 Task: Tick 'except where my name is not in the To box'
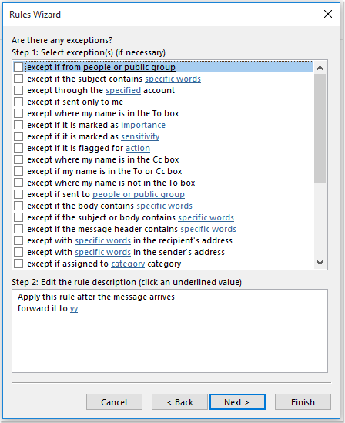pyautogui.click(x=18, y=183)
